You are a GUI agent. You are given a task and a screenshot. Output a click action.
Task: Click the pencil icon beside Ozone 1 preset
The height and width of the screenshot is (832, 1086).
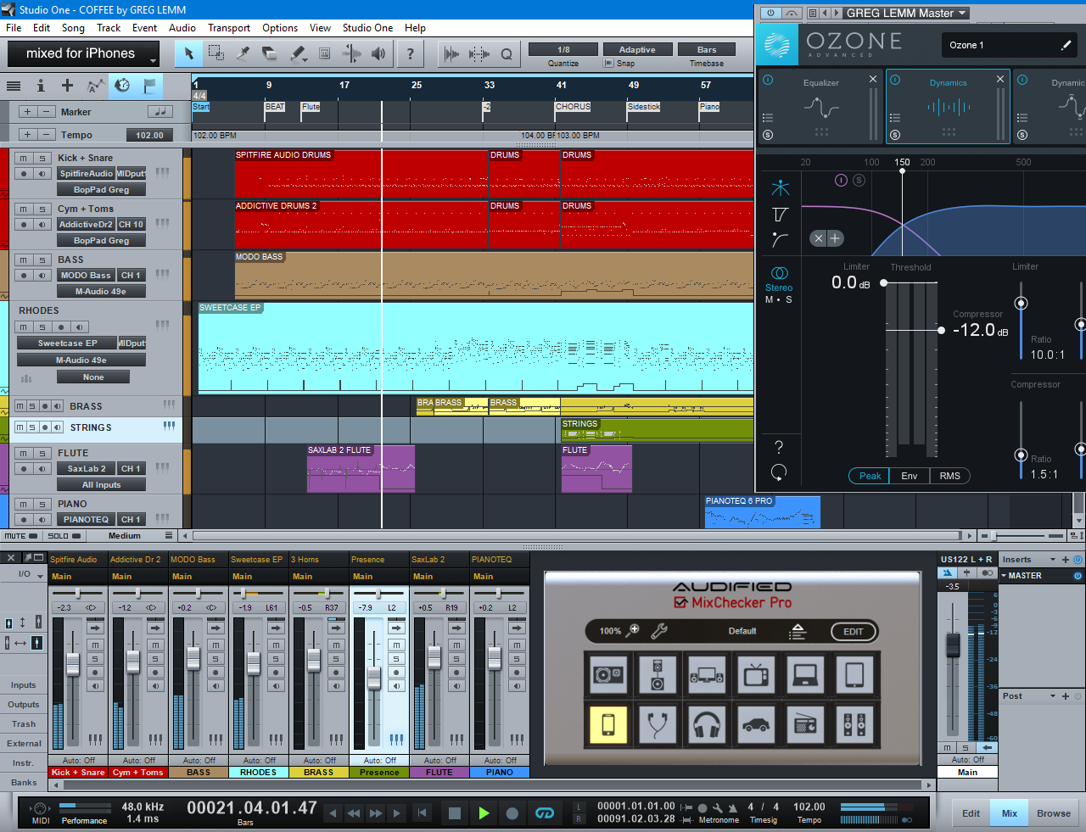point(1066,45)
